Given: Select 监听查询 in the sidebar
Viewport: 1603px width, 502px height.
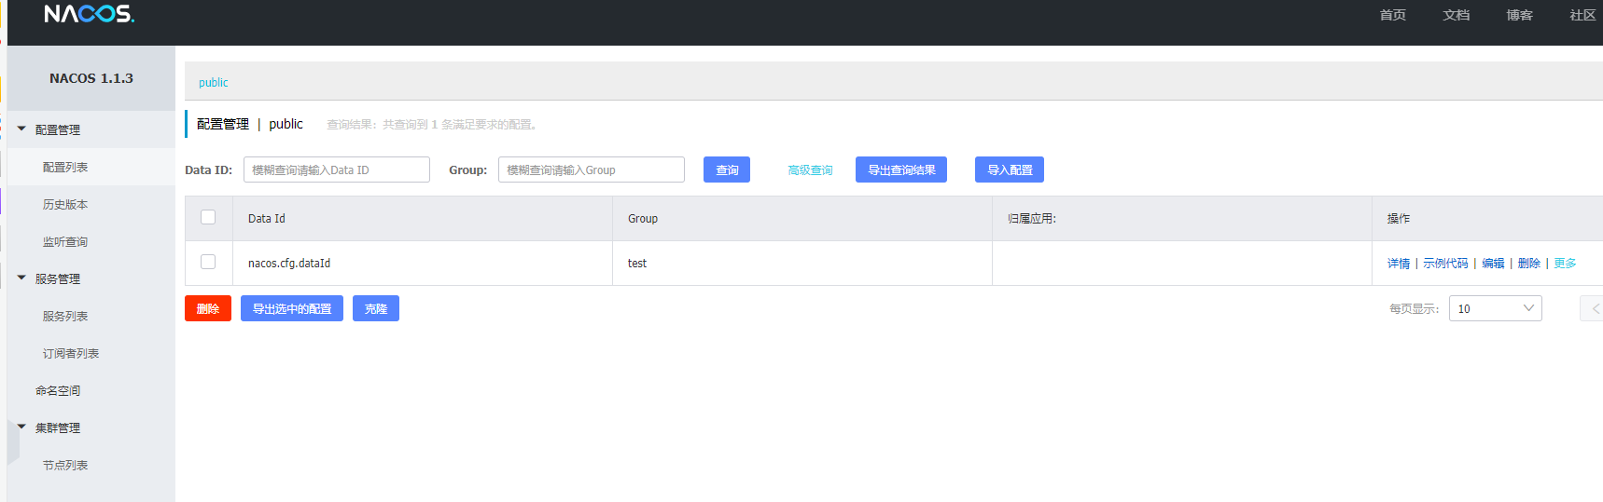Looking at the screenshot, I should pos(91,241).
